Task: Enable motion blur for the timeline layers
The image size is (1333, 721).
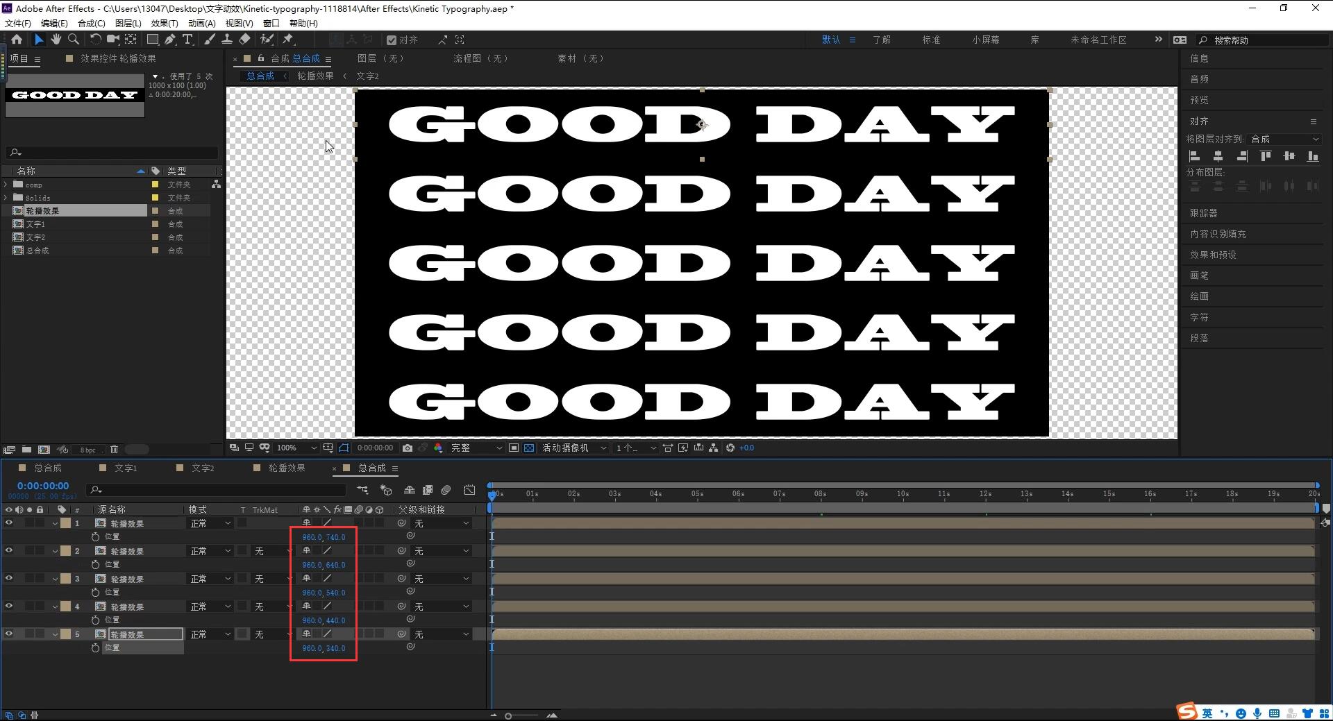Action: 446,490
